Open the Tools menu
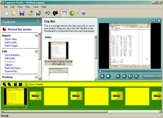 [36, 7]
